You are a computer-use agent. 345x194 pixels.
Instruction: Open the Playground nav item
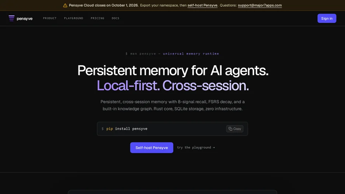[74, 18]
